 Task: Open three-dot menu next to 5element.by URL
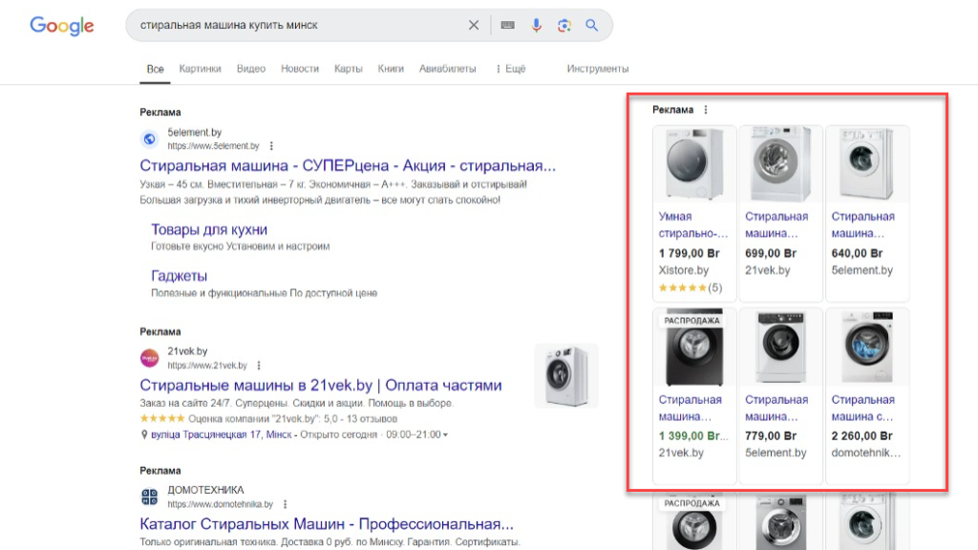tap(271, 146)
